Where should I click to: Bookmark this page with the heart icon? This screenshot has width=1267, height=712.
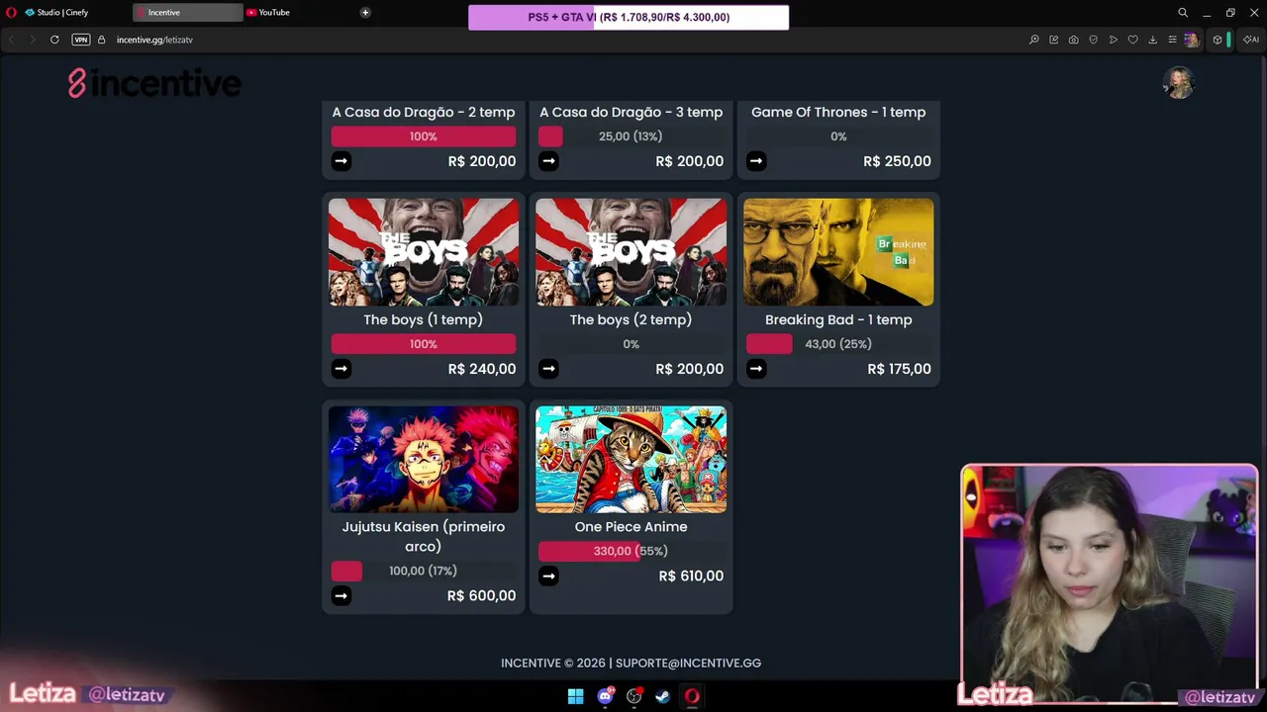tap(1133, 40)
